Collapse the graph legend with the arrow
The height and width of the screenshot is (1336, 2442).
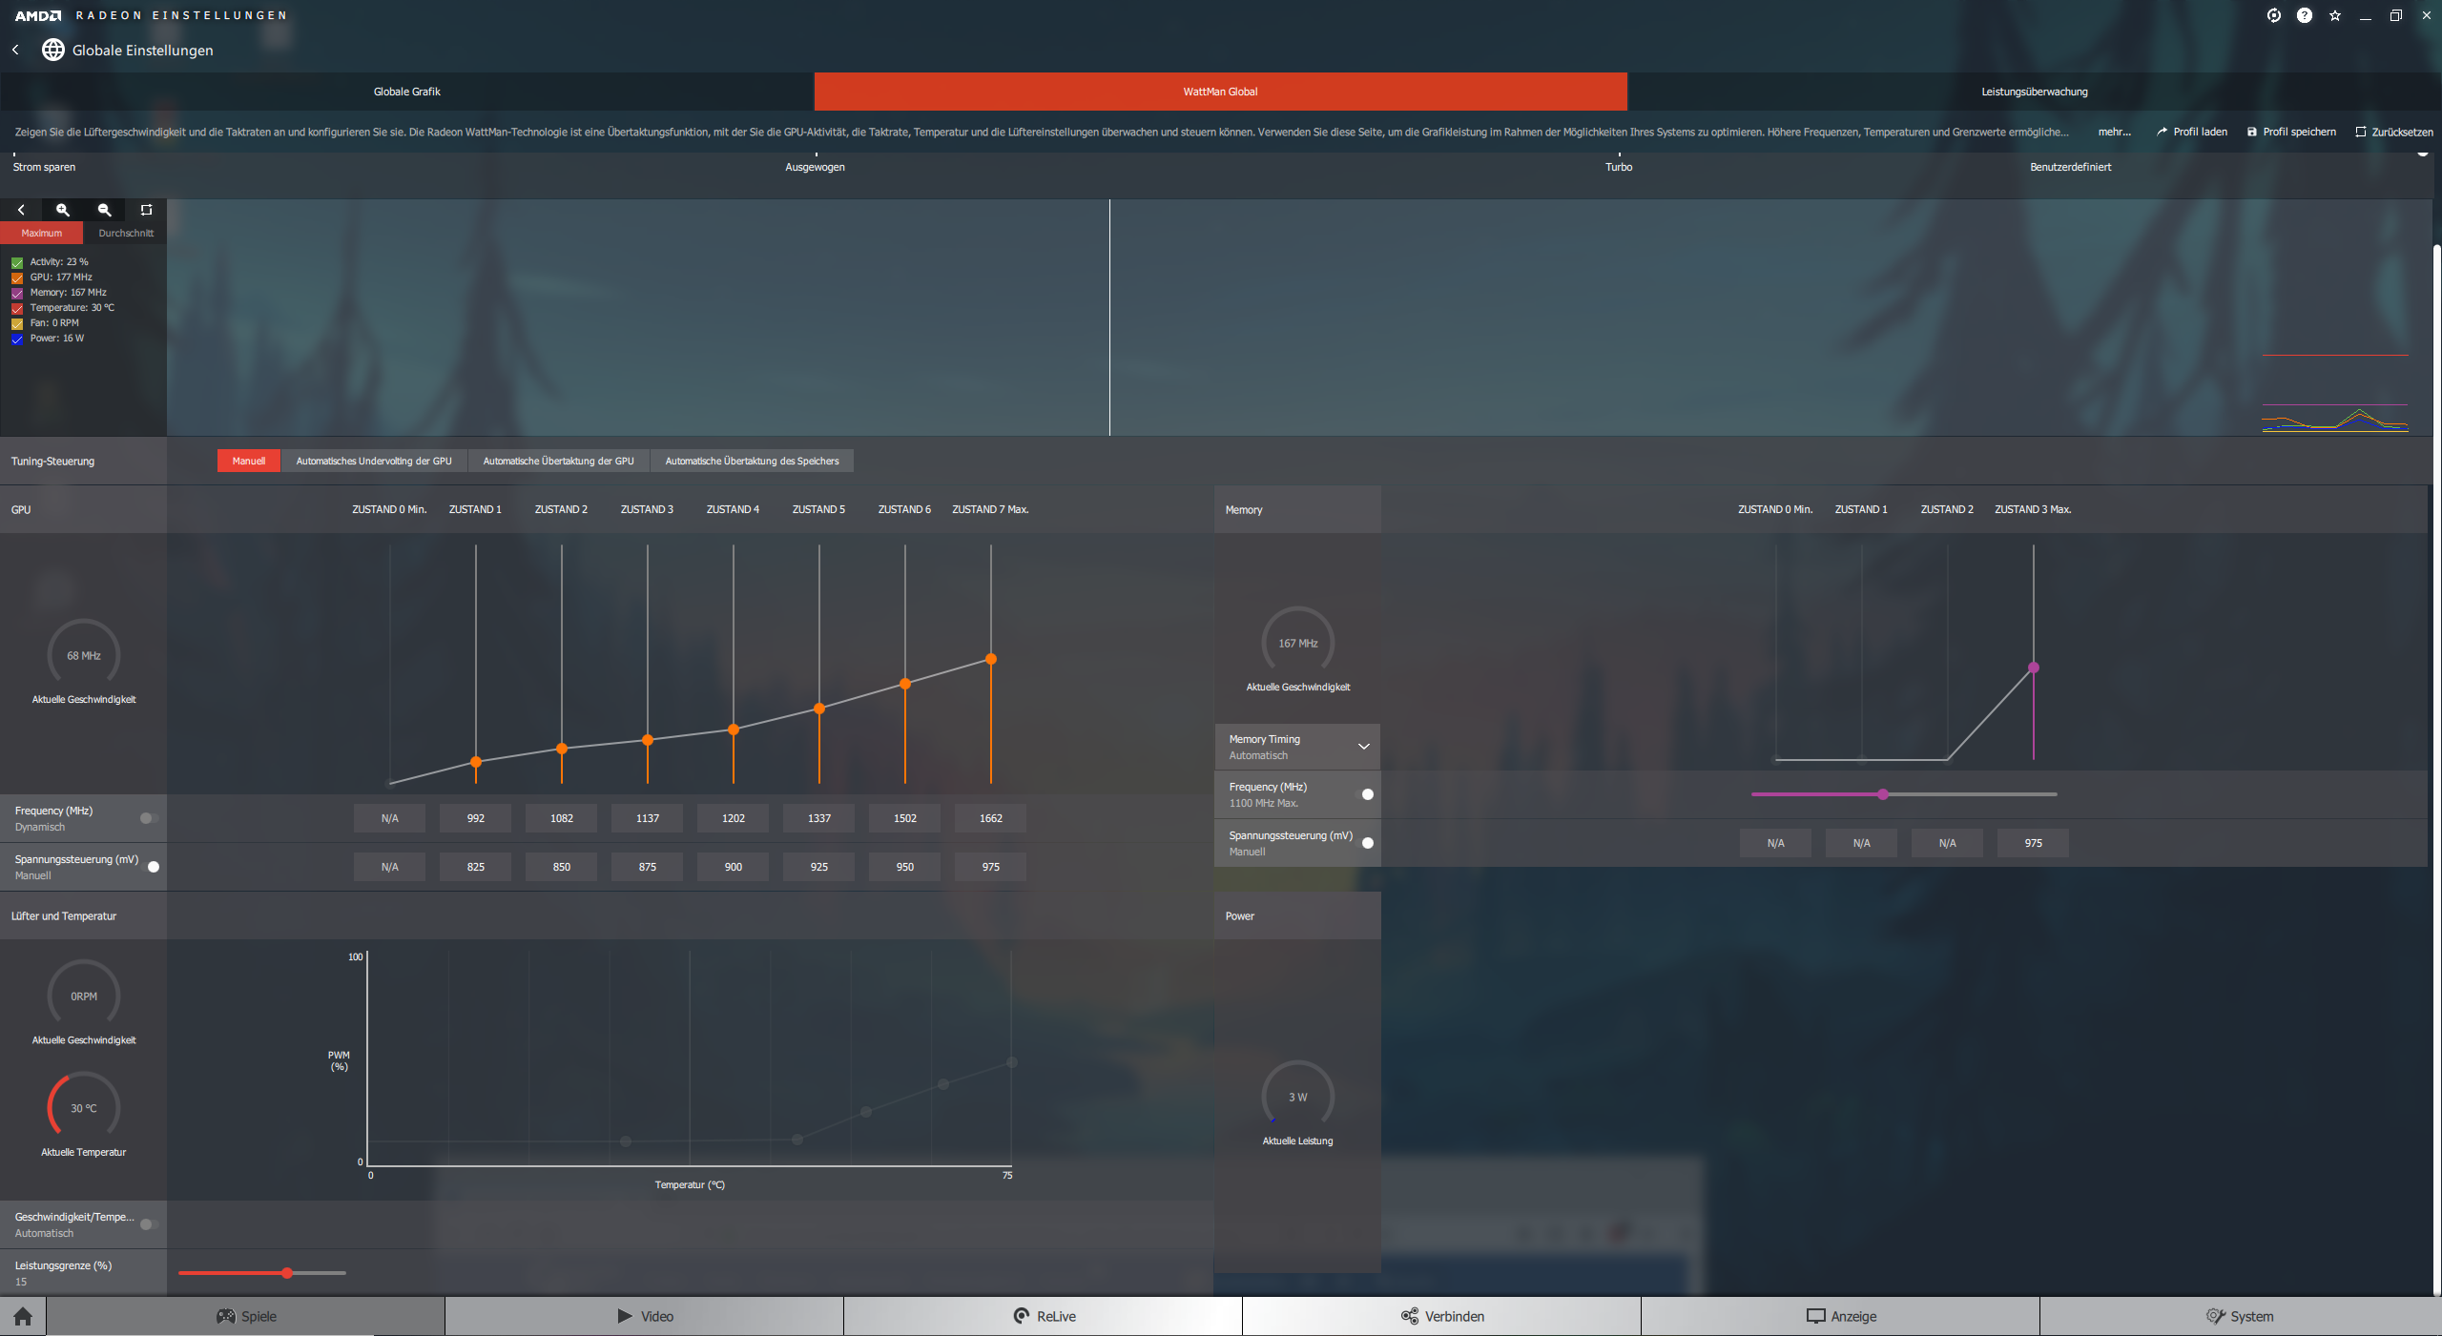tap(21, 210)
